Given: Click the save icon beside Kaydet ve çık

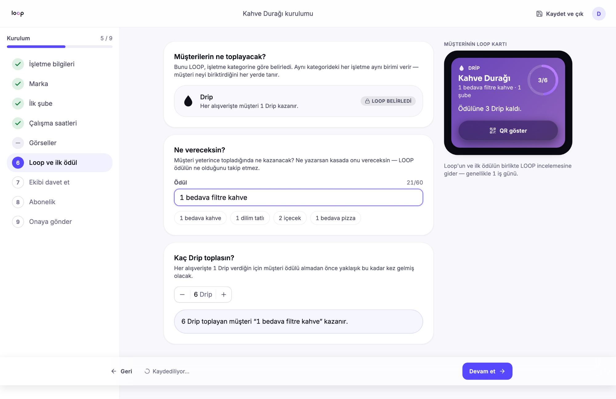Looking at the screenshot, I should [539, 14].
